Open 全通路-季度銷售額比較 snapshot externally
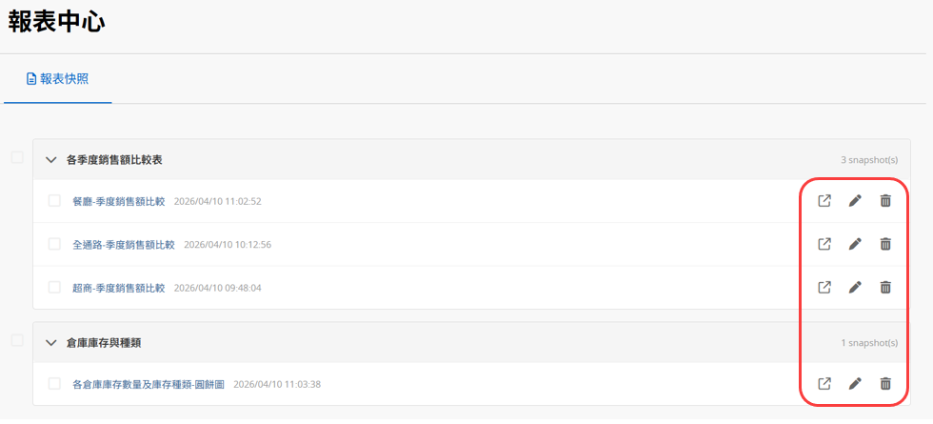Image resolution: width=933 pixels, height=424 pixels. (x=824, y=244)
